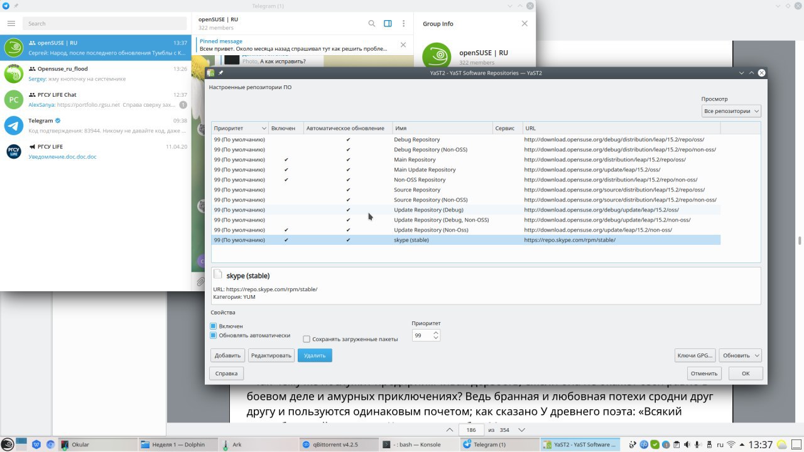The height and width of the screenshot is (452, 804).
Task: Expand Обновить dropdown button
Action: (740, 355)
